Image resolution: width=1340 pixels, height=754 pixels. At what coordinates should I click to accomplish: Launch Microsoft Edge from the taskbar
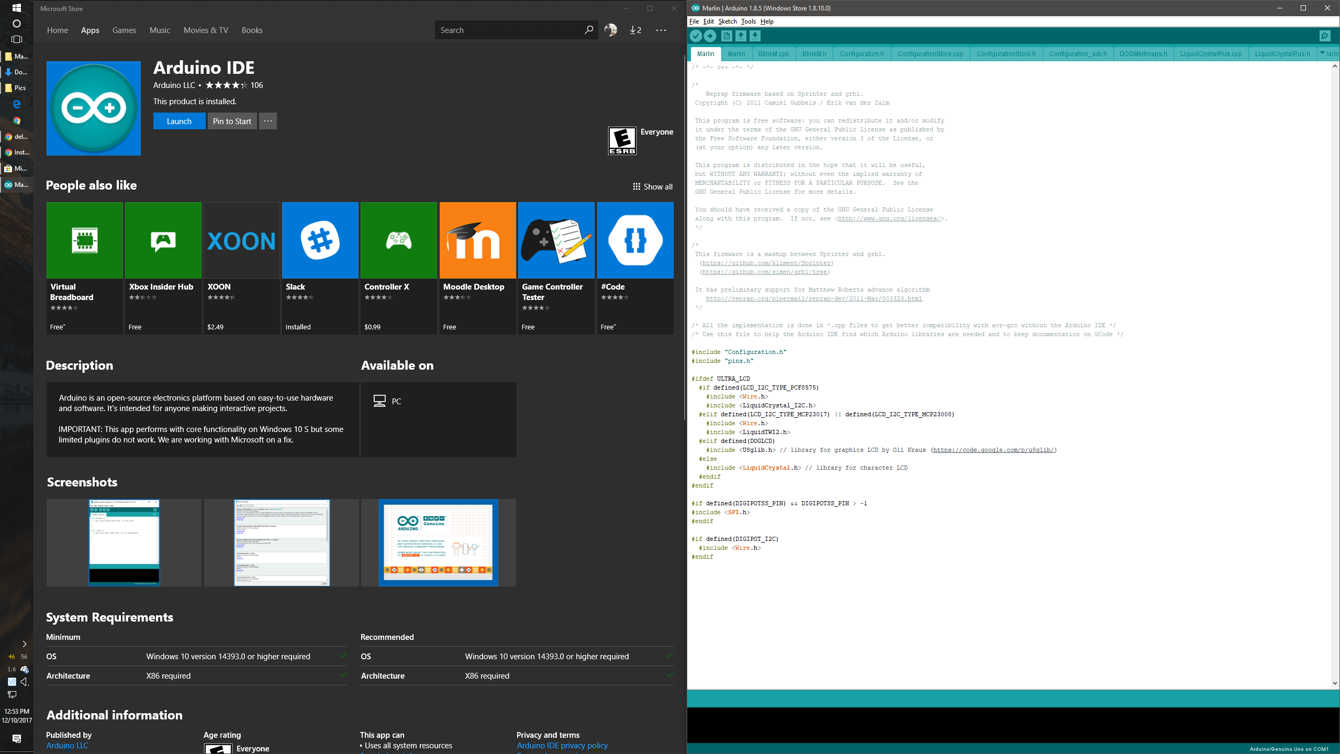pyautogui.click(x=16, y=104)
